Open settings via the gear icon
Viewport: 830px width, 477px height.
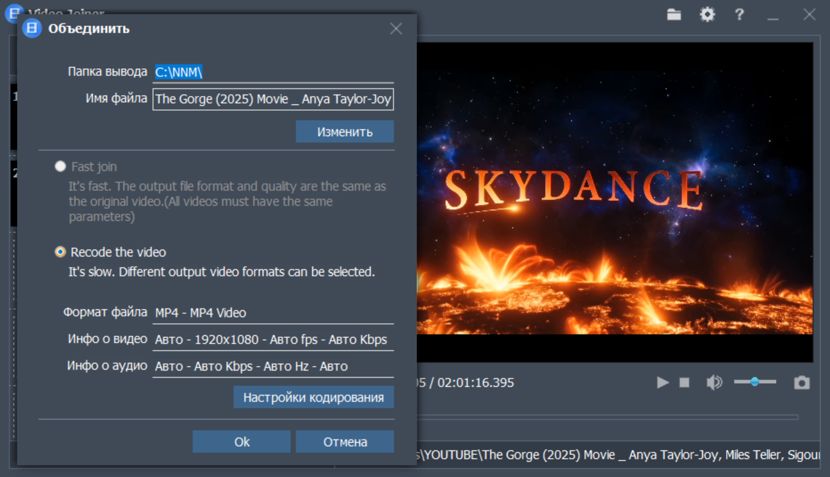[707, 15]
